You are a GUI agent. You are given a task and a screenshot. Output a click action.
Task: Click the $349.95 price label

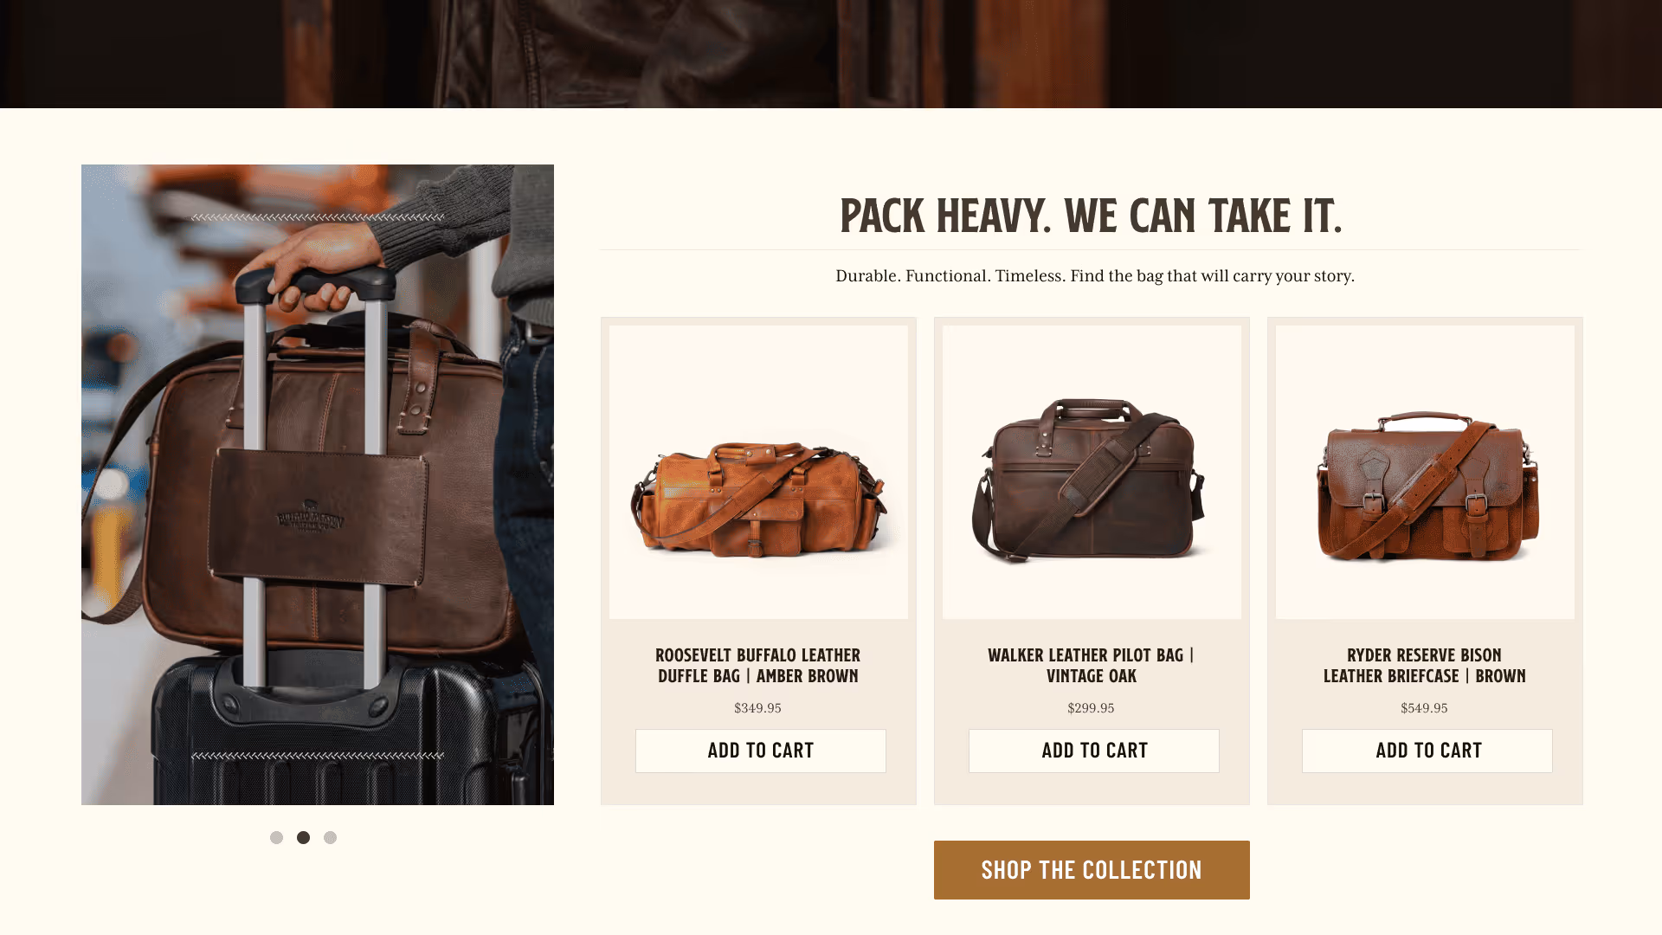click(x=757, y=708)
